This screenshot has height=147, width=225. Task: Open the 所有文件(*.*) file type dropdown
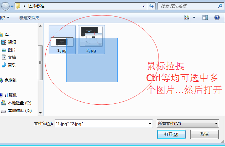(188, 124)
